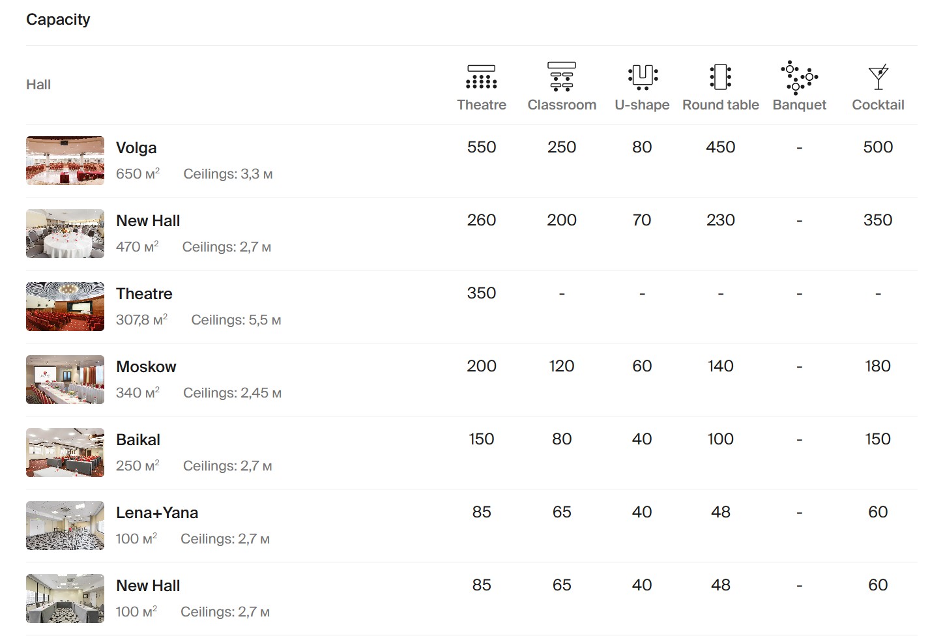The height and width of the screenshot is (638, 943).
Task: Click the Volga hall name
Action: [136, 148]
